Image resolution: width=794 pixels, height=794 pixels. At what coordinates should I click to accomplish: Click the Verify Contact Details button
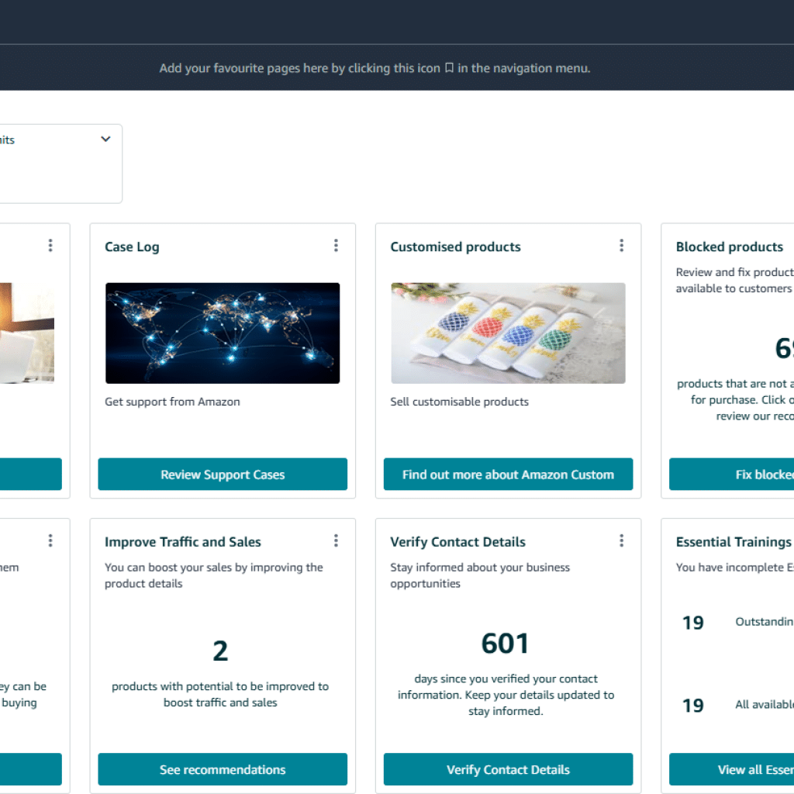click(508, 769)
